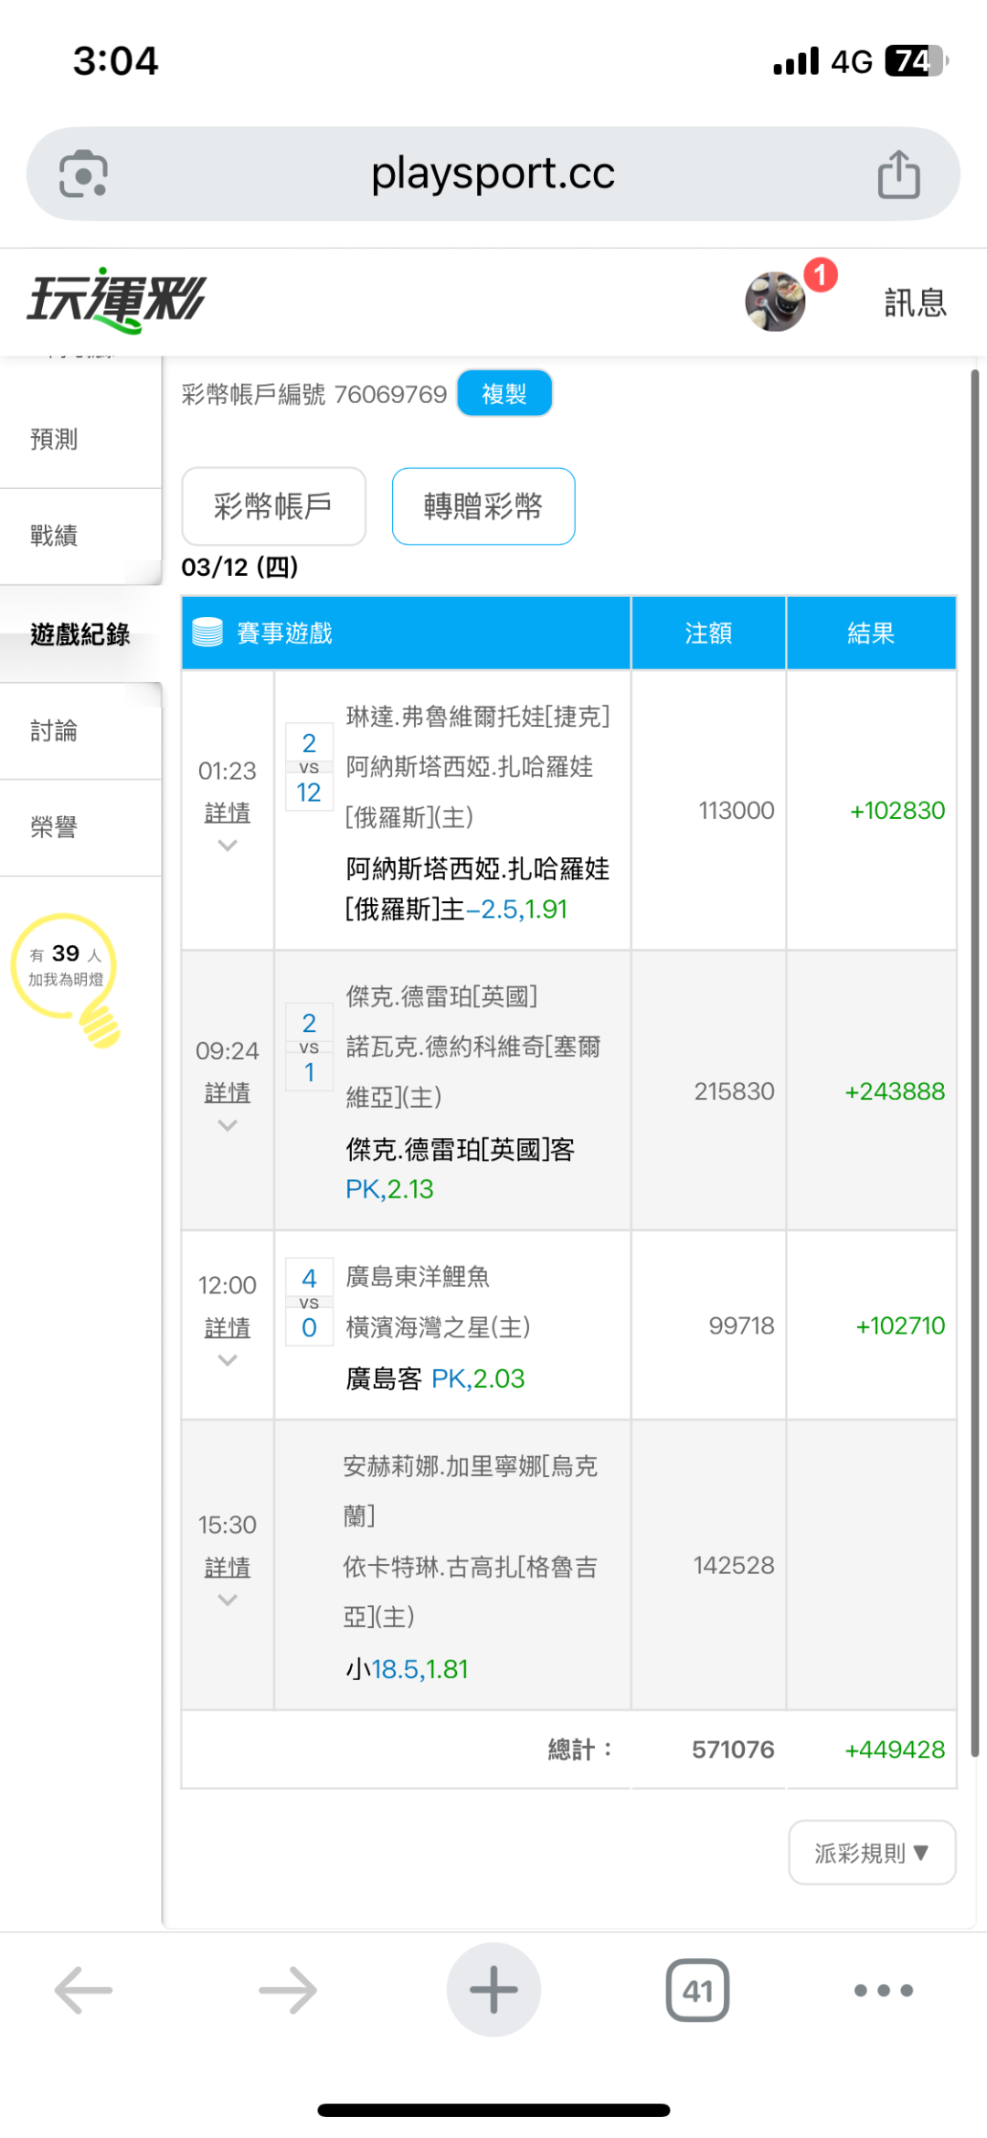The image size is (987, 2138).
Task: Open the tab switcher showing 41 tabs
Action: (x=697, y=1990)
